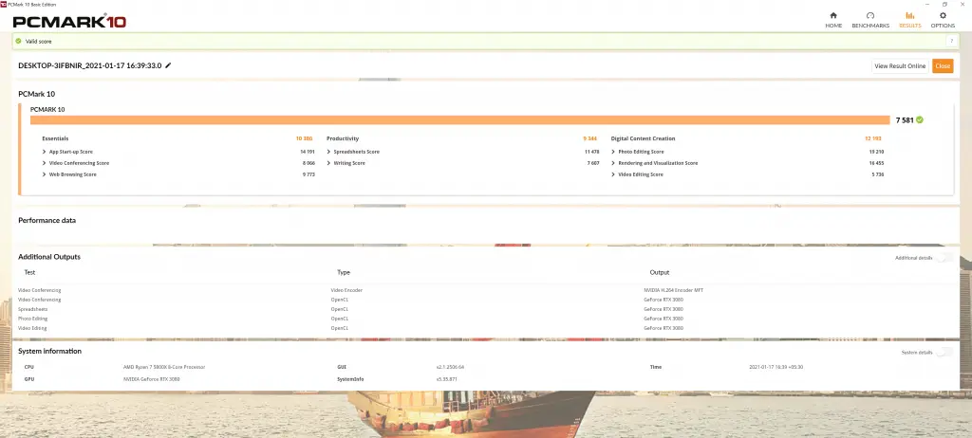Click the App Start-up value 14 191
Image resolution: width=972 pixels, height=438 pixels.
pos(308,152)
